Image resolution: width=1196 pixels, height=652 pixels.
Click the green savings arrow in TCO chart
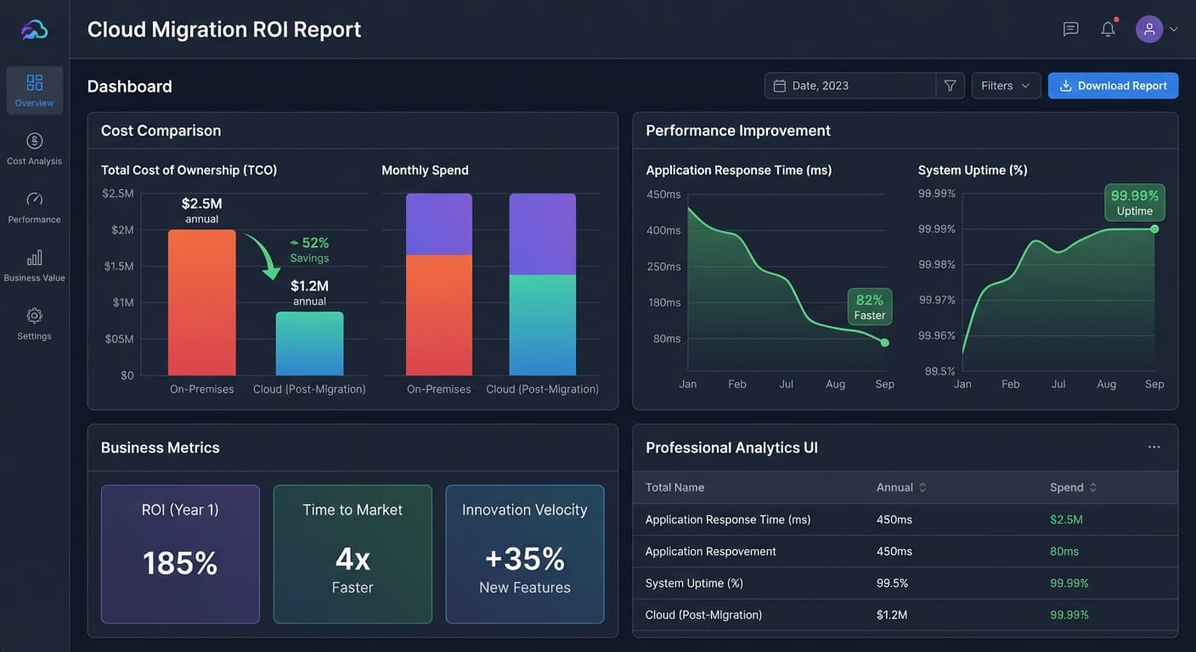coord(263,256)
